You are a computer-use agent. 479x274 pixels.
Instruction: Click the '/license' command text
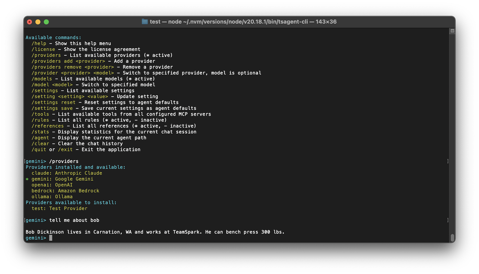[43, 49]
